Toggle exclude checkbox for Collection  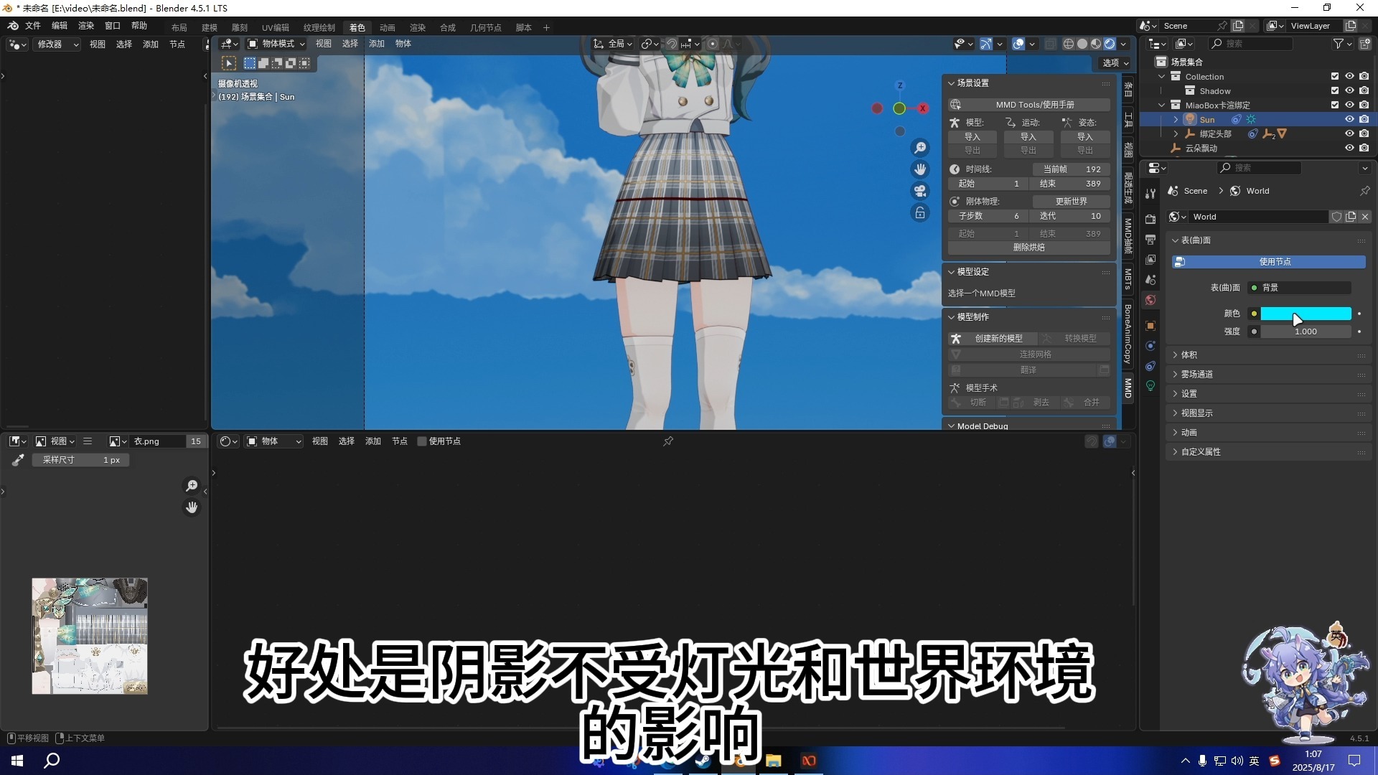(x=1335, y=76)
